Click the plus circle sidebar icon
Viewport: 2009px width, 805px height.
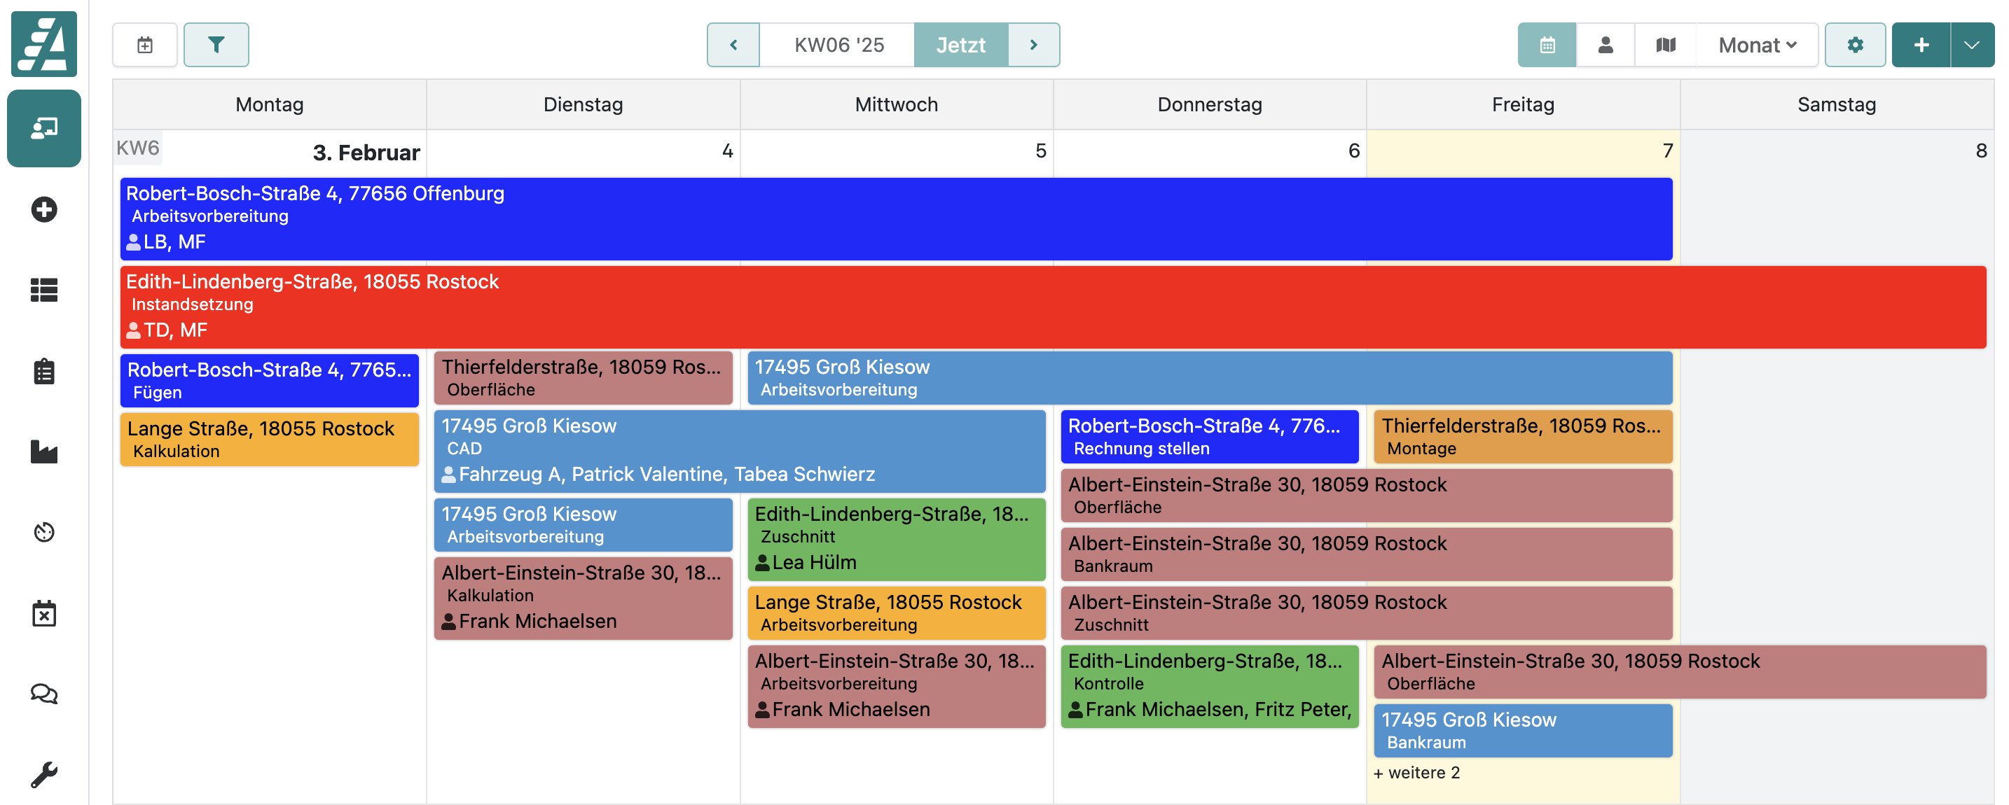pyautogui.click(x=43, y=209)
